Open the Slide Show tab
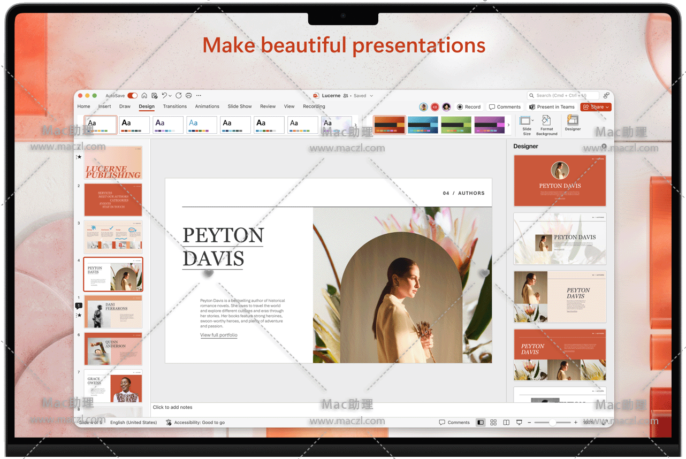The image size is (686, 459). (x=240, y=106)
